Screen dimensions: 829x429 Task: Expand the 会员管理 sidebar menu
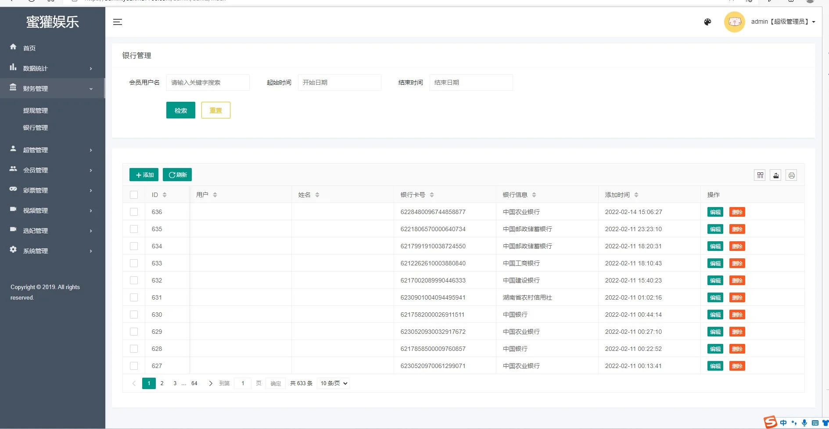pyautogui.click(x=52, y=170)
